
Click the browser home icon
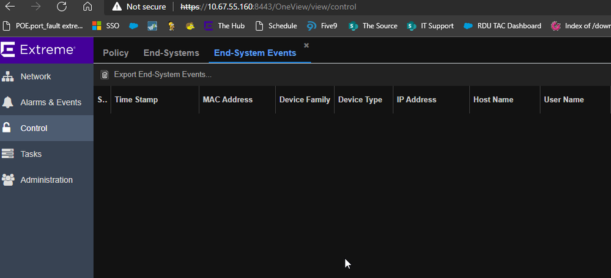click(x=87, y=7)
